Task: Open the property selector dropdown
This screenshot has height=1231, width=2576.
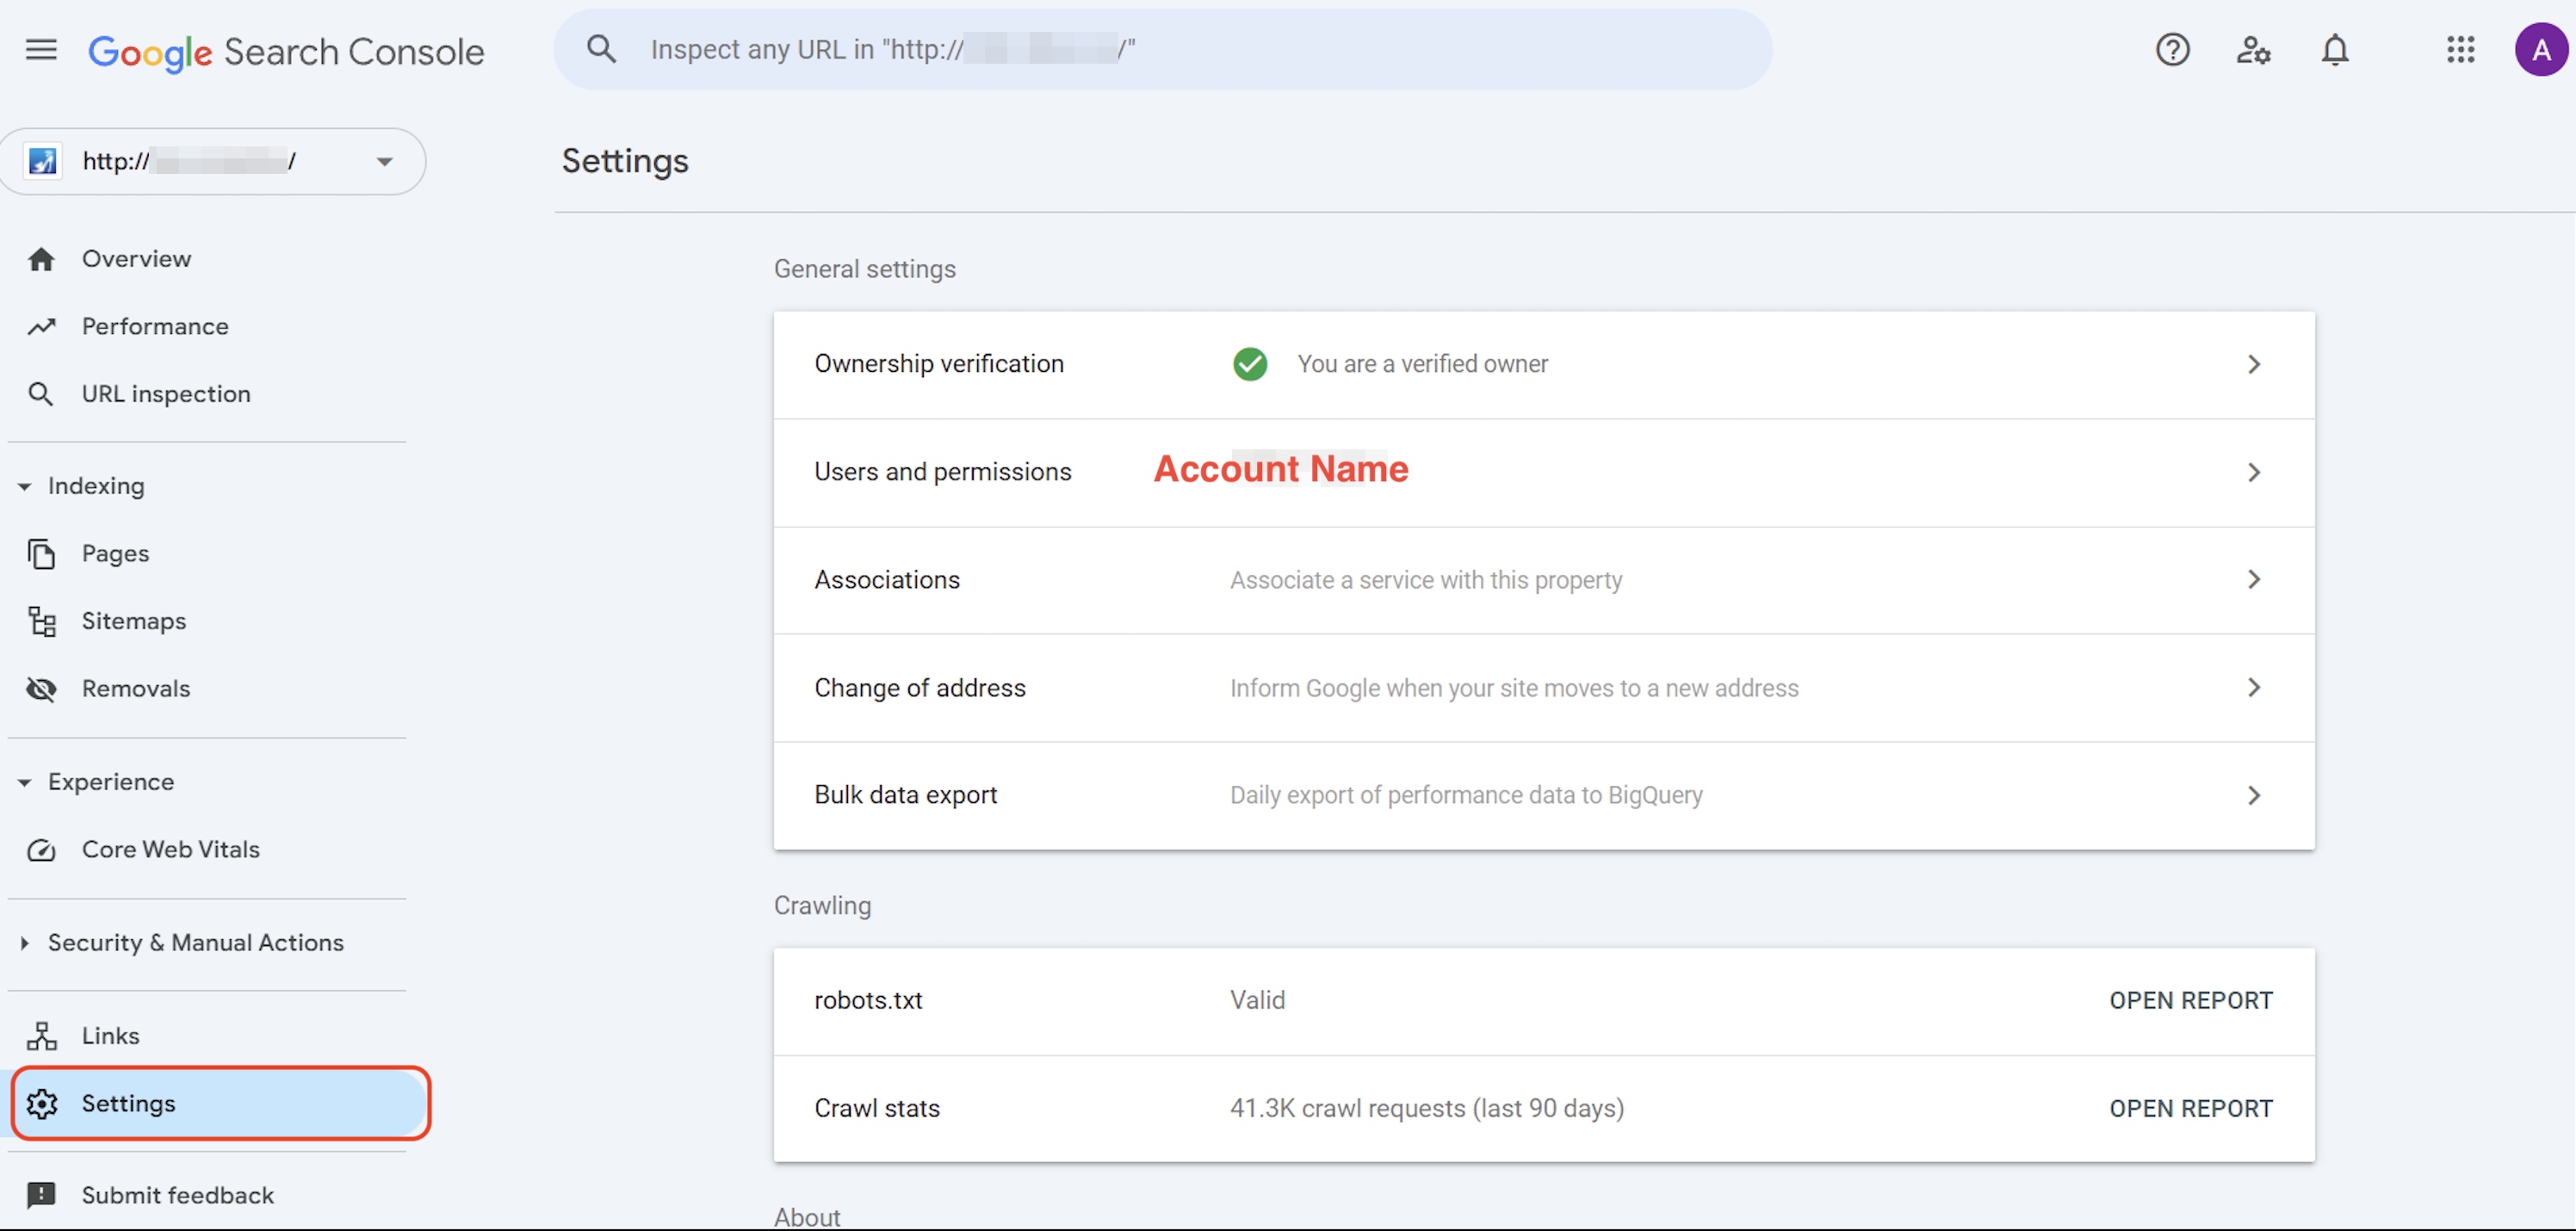Action: (x=383, y=161)
